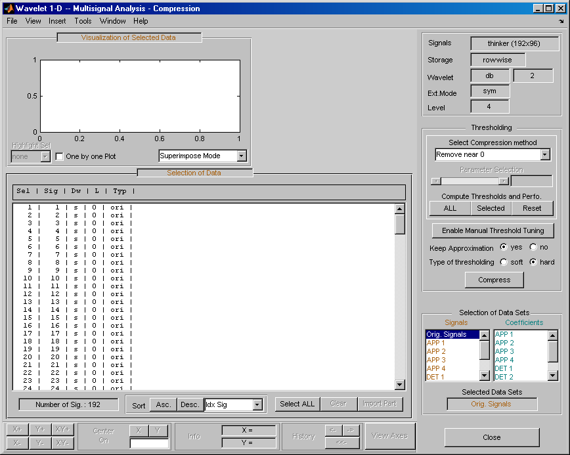Open the Help menu
This screenshot has width=570, height=455.
click(x=141, y=21)
